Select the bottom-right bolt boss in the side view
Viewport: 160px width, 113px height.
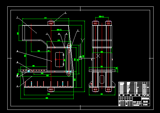109,89
